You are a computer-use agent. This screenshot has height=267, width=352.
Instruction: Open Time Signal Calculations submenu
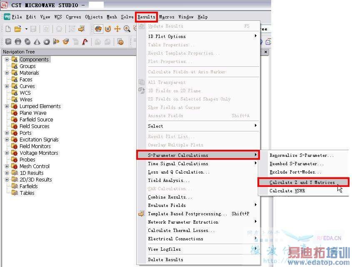[x=198, y=164]
